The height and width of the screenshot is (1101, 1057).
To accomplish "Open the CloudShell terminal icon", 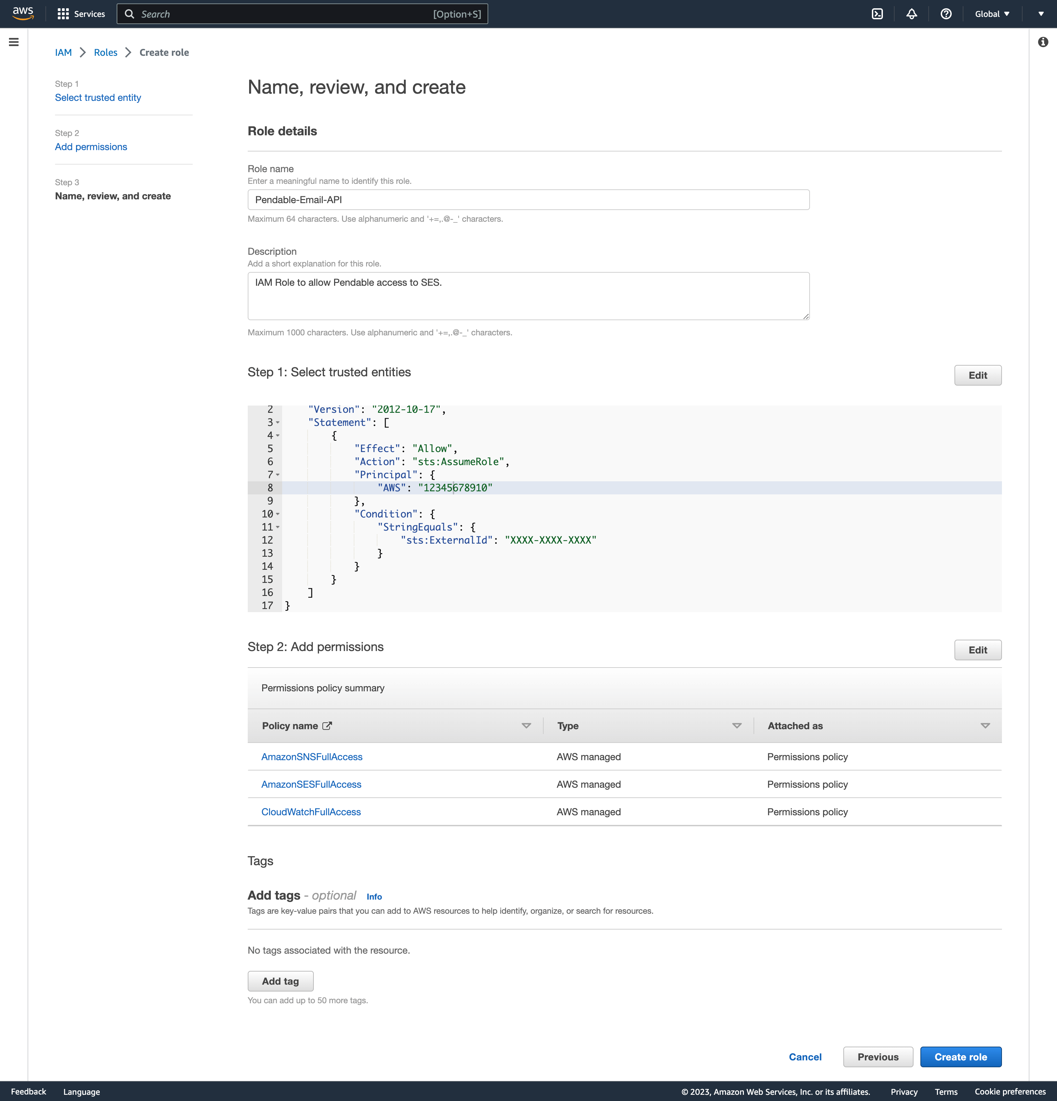I will point(877,14).
